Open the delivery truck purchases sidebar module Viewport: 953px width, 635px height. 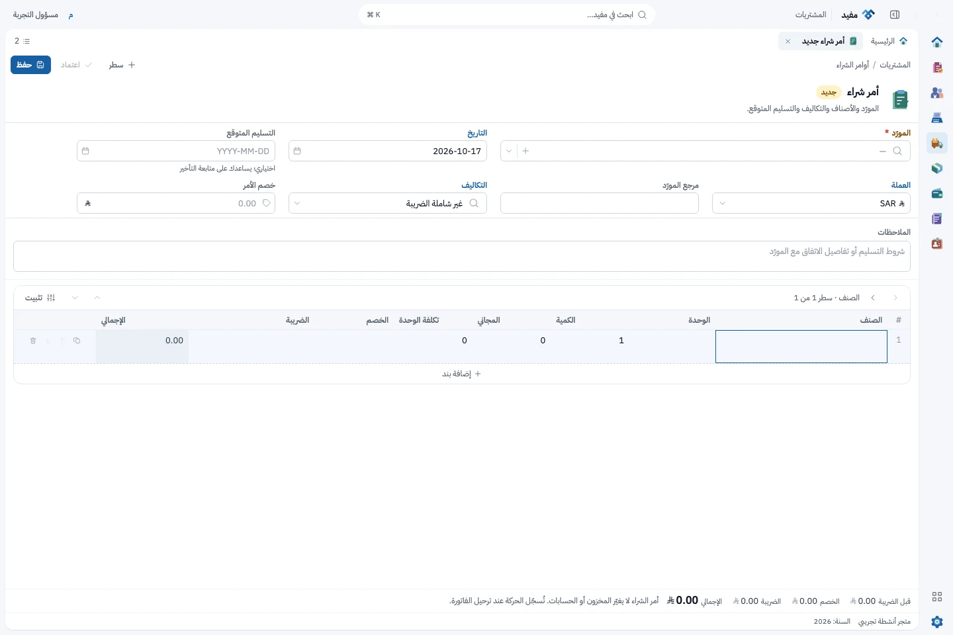937,143
